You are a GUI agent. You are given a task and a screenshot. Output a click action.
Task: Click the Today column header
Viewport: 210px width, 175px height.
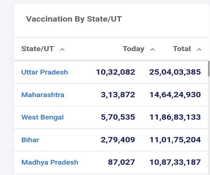click(x=133, y=49)
